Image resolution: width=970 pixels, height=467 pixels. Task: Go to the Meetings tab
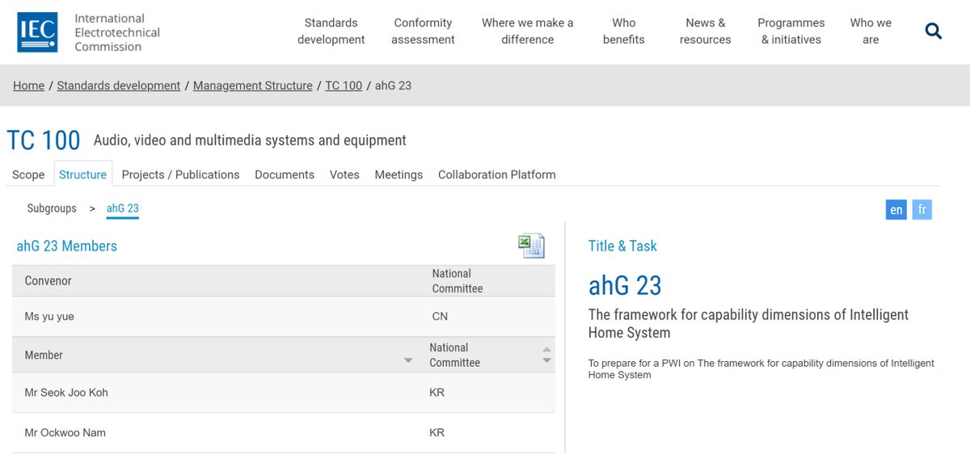(x=399, y=175)
